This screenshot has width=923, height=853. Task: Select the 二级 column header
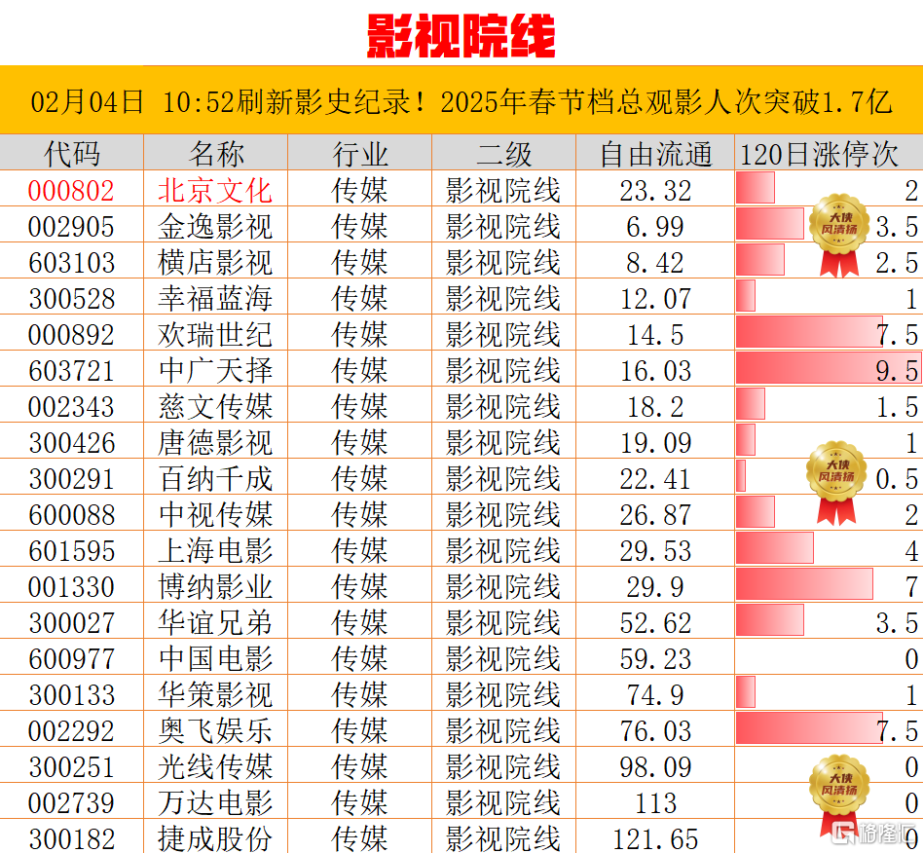coord(504,154)
